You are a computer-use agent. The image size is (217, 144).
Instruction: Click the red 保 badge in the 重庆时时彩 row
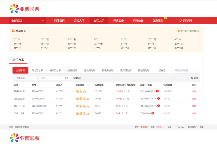tap(157, 91)
